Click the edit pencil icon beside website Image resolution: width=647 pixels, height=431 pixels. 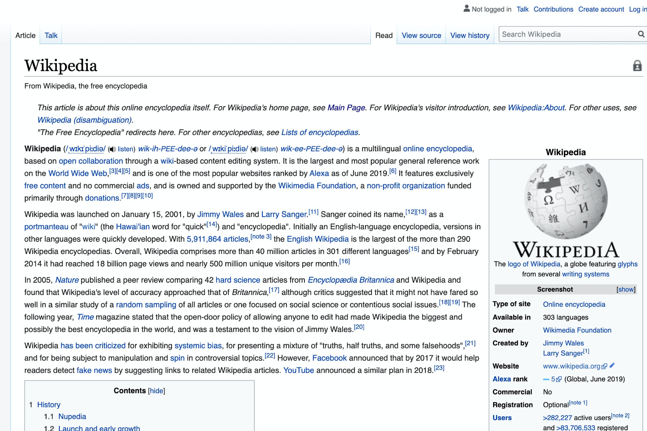(x=612, y=365)
